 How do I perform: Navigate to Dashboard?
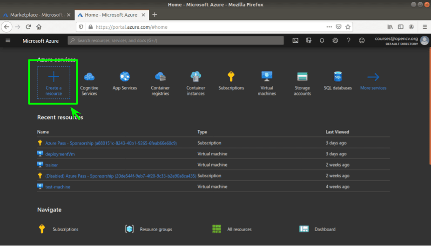[x=317, y=229]
